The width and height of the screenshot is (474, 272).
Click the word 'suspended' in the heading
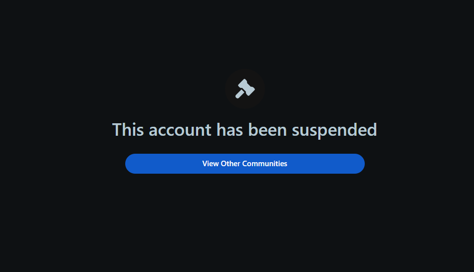pos(334,131)
